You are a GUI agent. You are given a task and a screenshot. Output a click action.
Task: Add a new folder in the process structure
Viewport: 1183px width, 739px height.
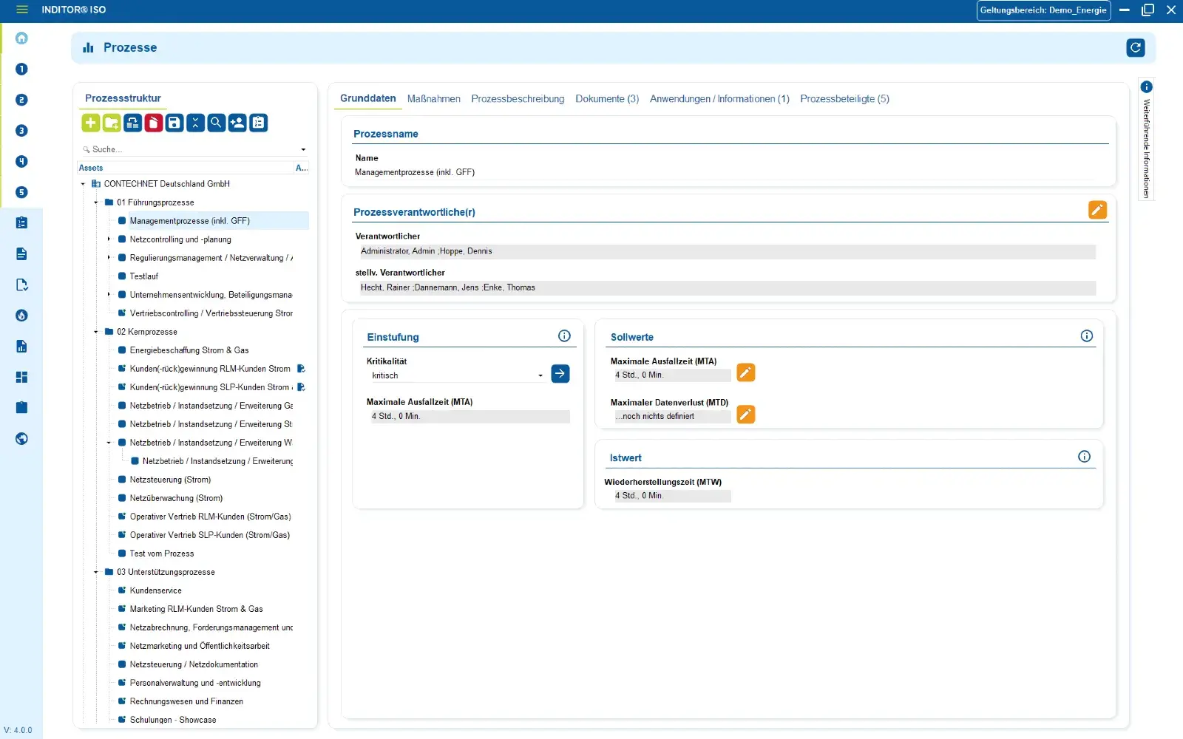click(111, 123)
